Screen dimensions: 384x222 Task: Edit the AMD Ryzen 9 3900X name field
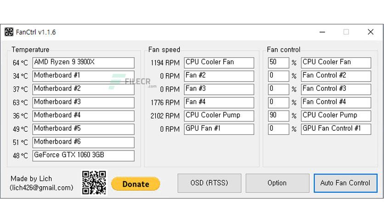point(83,63)
